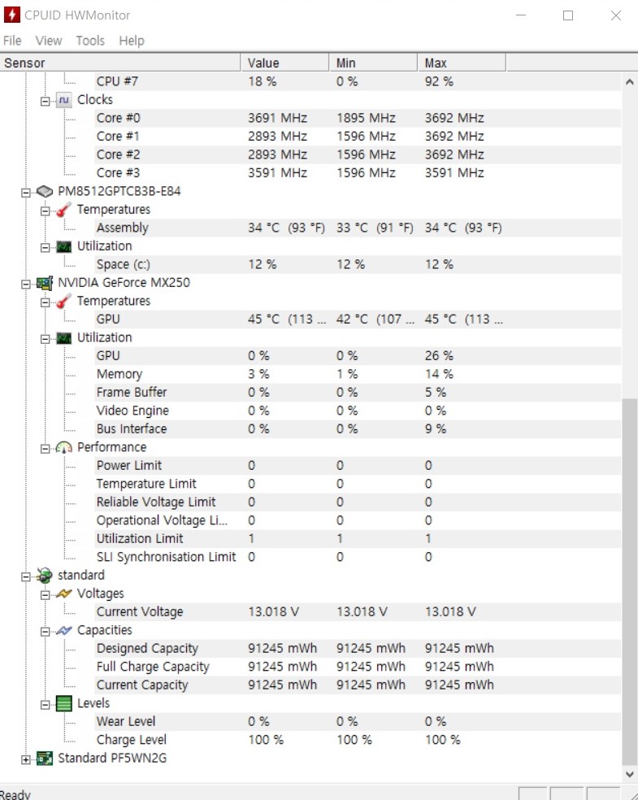Click the Clocks oscilloscope icon

tap(65, 99)
